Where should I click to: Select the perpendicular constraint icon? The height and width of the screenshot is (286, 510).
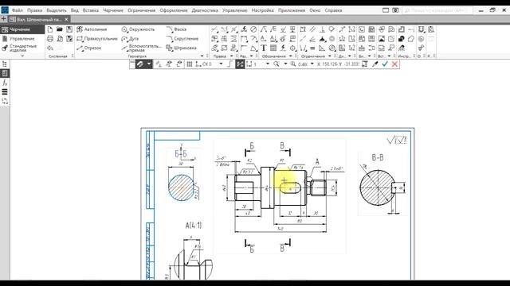(x=322, y=29)
